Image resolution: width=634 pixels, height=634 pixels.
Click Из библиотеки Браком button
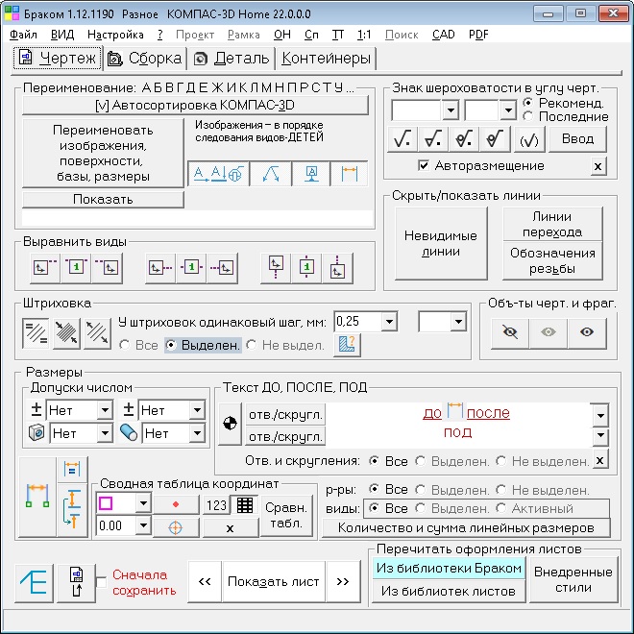coord(449,568)
